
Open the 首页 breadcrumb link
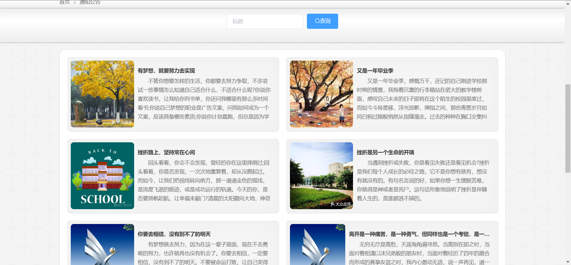[65, 2]
